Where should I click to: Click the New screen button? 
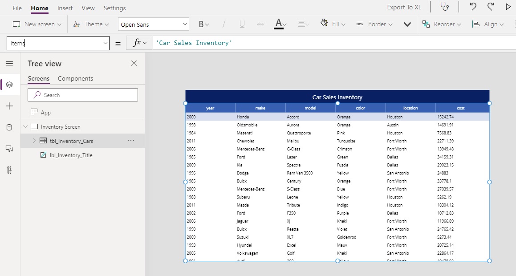point(37,24)
